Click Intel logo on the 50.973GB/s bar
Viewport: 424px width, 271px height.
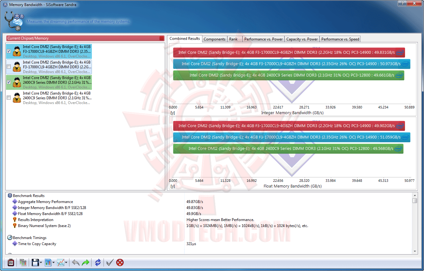pyautogui.click(x=406, y=64)
